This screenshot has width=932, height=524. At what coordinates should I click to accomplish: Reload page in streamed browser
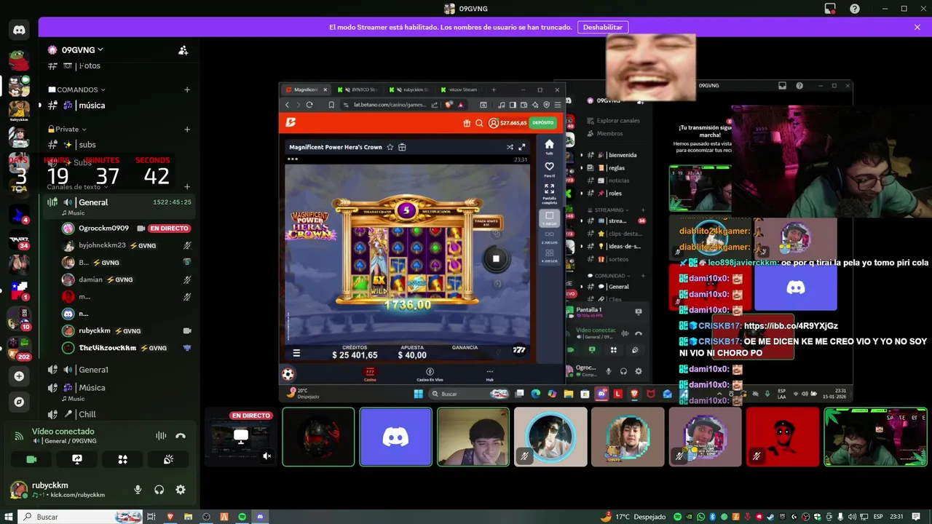pyautogui.click(x=309, y=105)
